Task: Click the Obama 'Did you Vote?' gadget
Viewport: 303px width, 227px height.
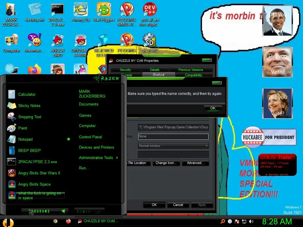Action: click(278, 21)
